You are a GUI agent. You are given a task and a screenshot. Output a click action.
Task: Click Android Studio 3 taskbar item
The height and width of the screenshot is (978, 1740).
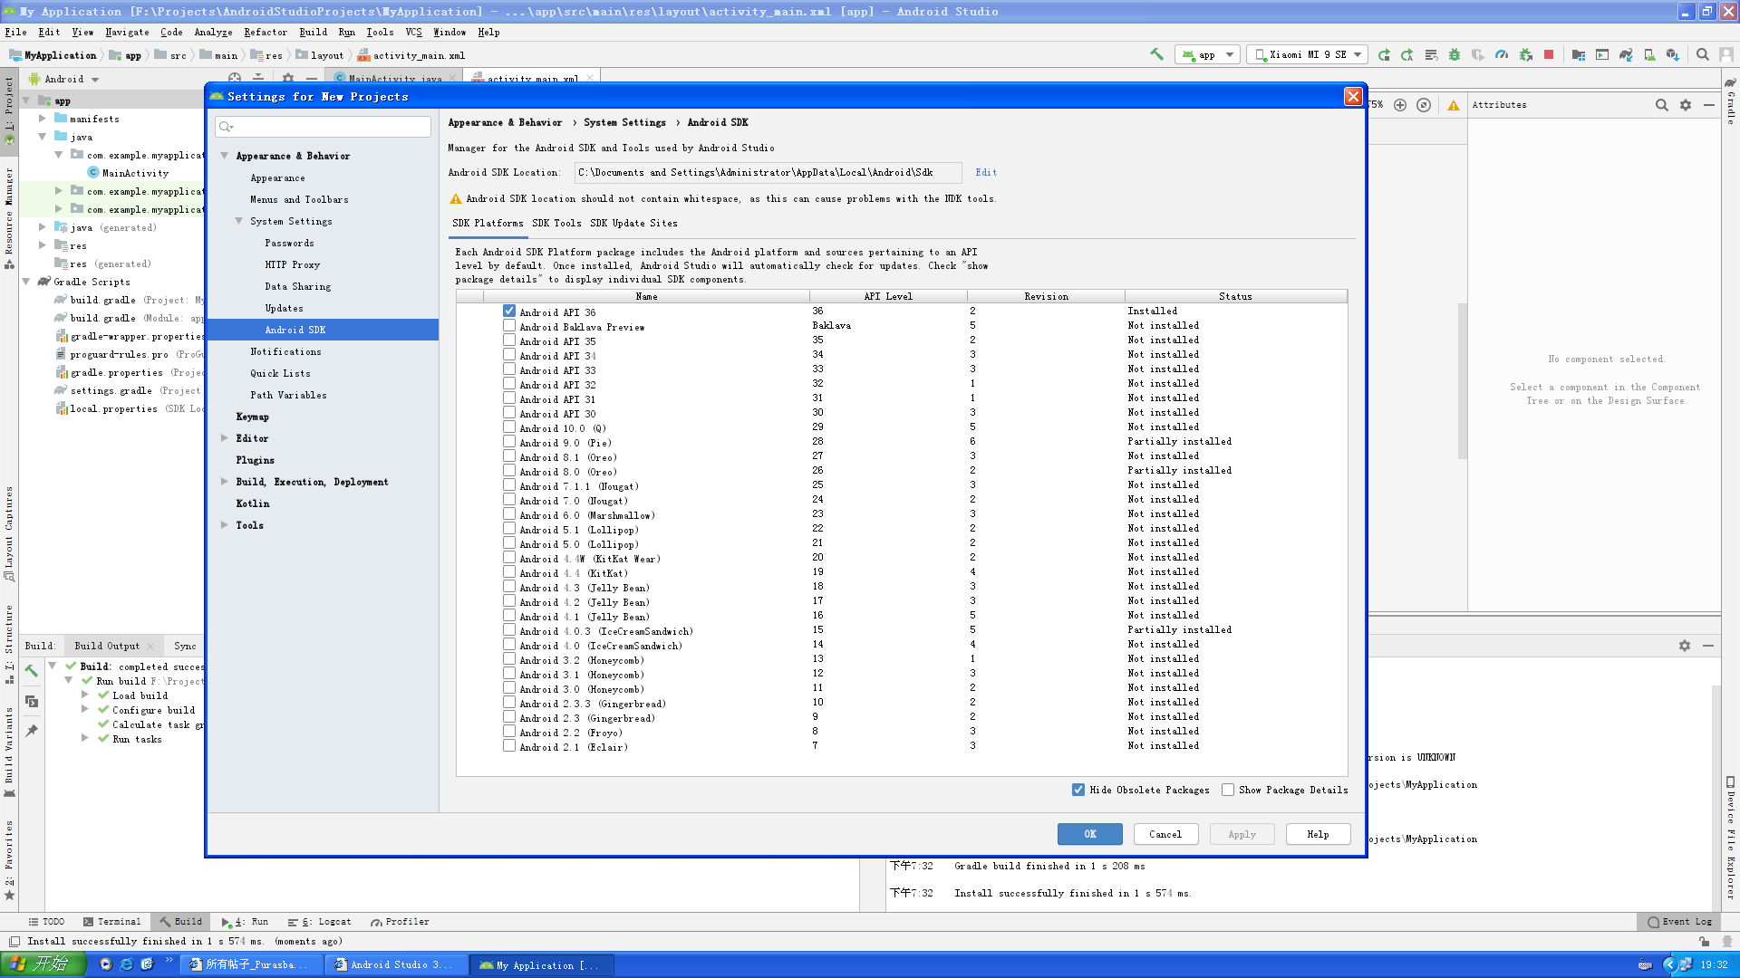398,964
